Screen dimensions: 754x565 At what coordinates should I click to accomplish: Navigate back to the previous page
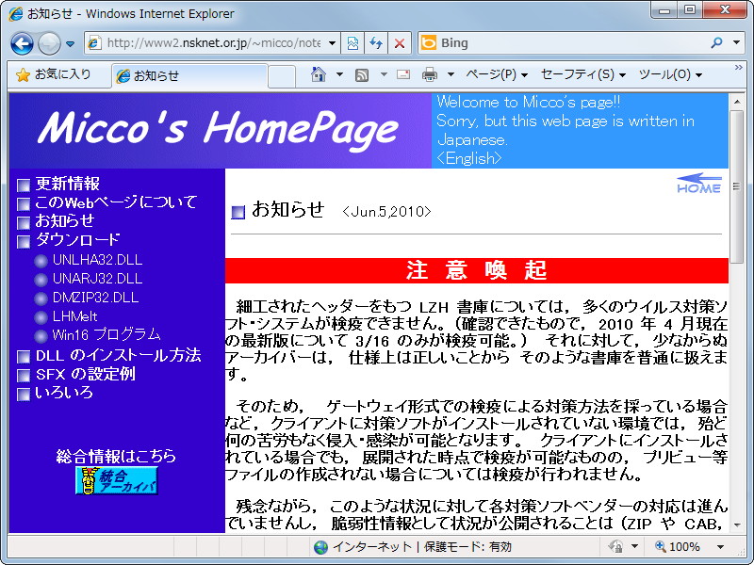point(21,43)
